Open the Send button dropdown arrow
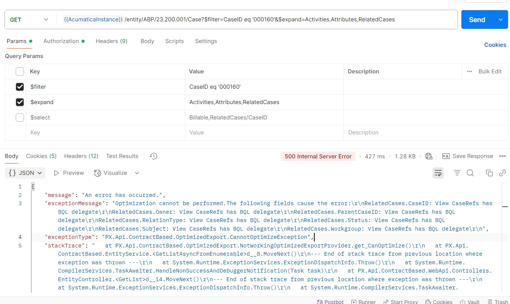 [x=501, y=19]
